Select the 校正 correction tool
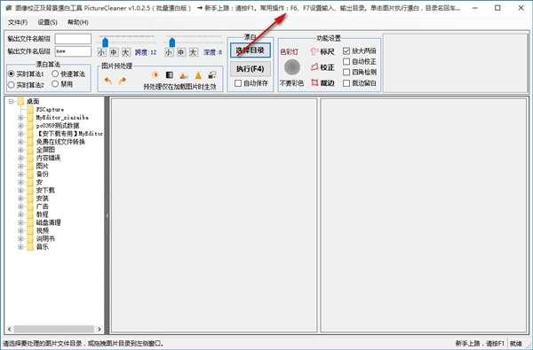 (322, 67)
